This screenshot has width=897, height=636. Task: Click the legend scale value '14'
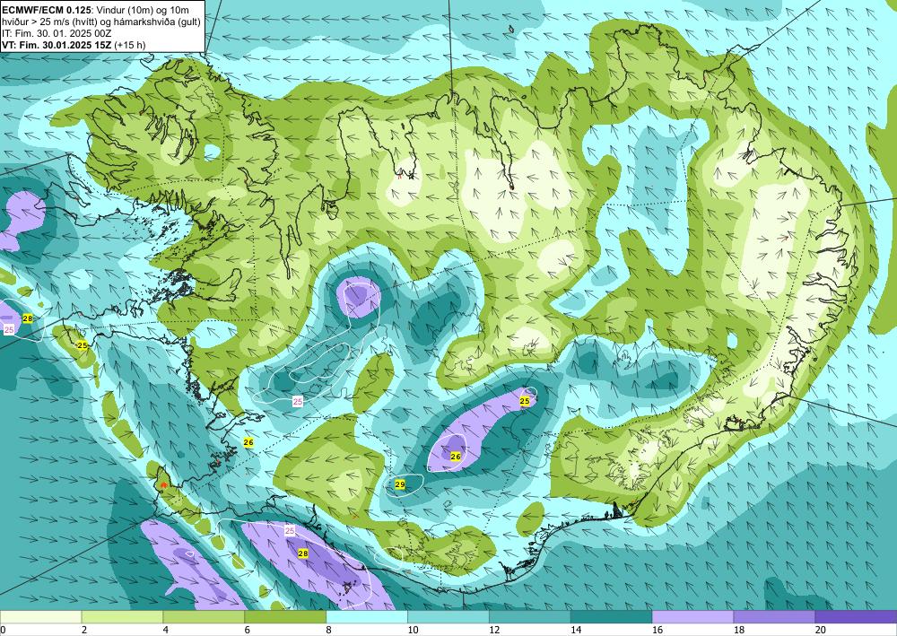pos(576,630)
